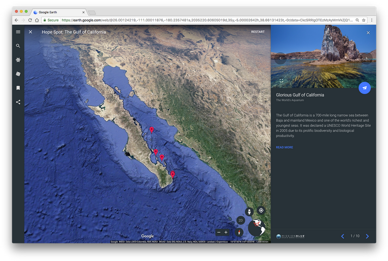Select the Google Earth browser tab
The width and height of the screenshot is (388, 261).
pos(59,12)
